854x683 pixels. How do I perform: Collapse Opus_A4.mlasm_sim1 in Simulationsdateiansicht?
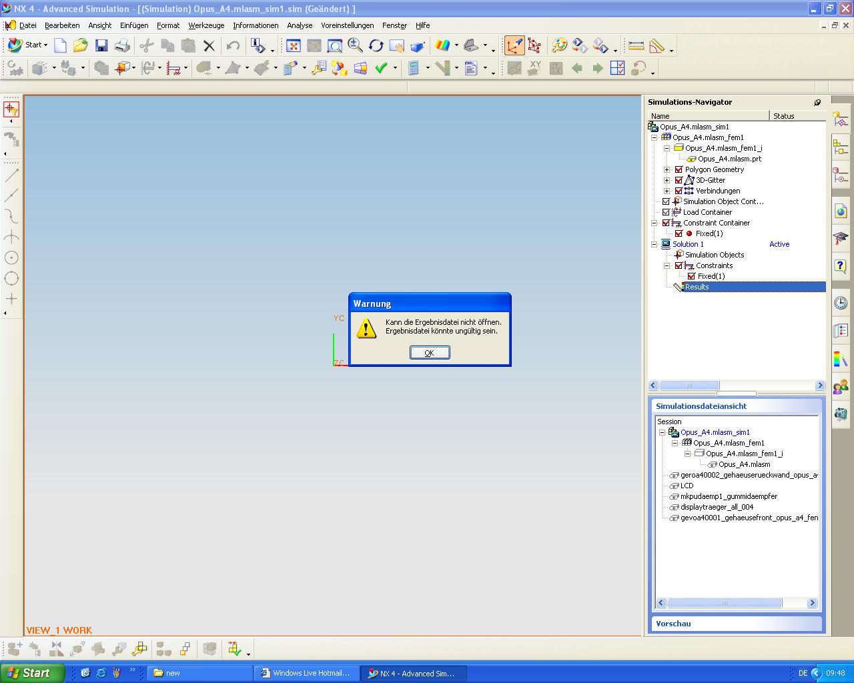(x=663, y=432)
